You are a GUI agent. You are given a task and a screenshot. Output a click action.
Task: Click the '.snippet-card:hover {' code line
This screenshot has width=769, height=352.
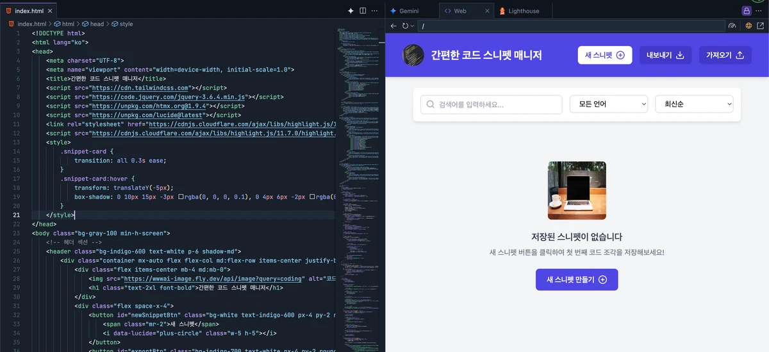pyautogui.click(x=98, y=179)
